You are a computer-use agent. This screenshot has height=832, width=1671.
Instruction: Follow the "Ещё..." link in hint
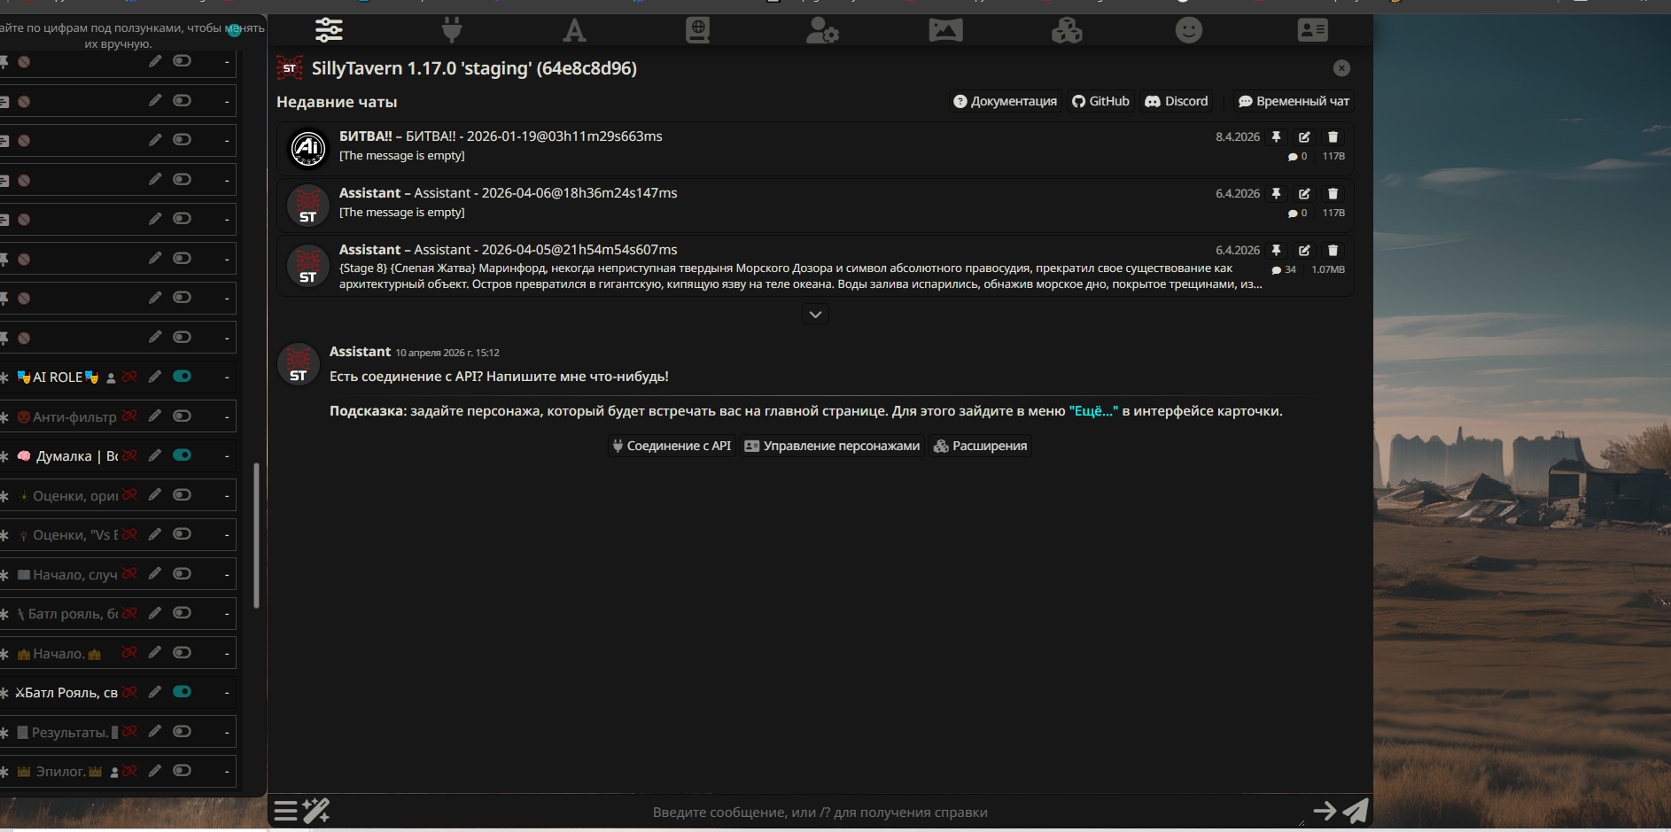pos(1094,411)
